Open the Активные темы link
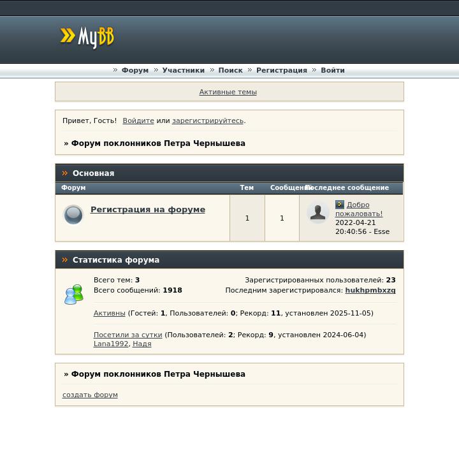459x459 pixels. coord(228,92)
